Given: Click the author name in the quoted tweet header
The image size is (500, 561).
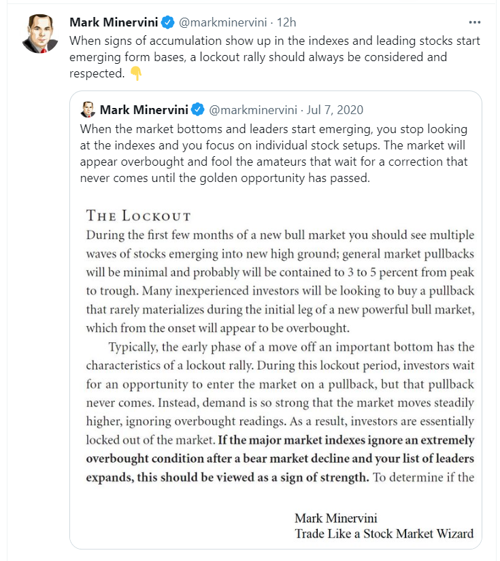Looking at the screenshot, I should tap(144, 109).
